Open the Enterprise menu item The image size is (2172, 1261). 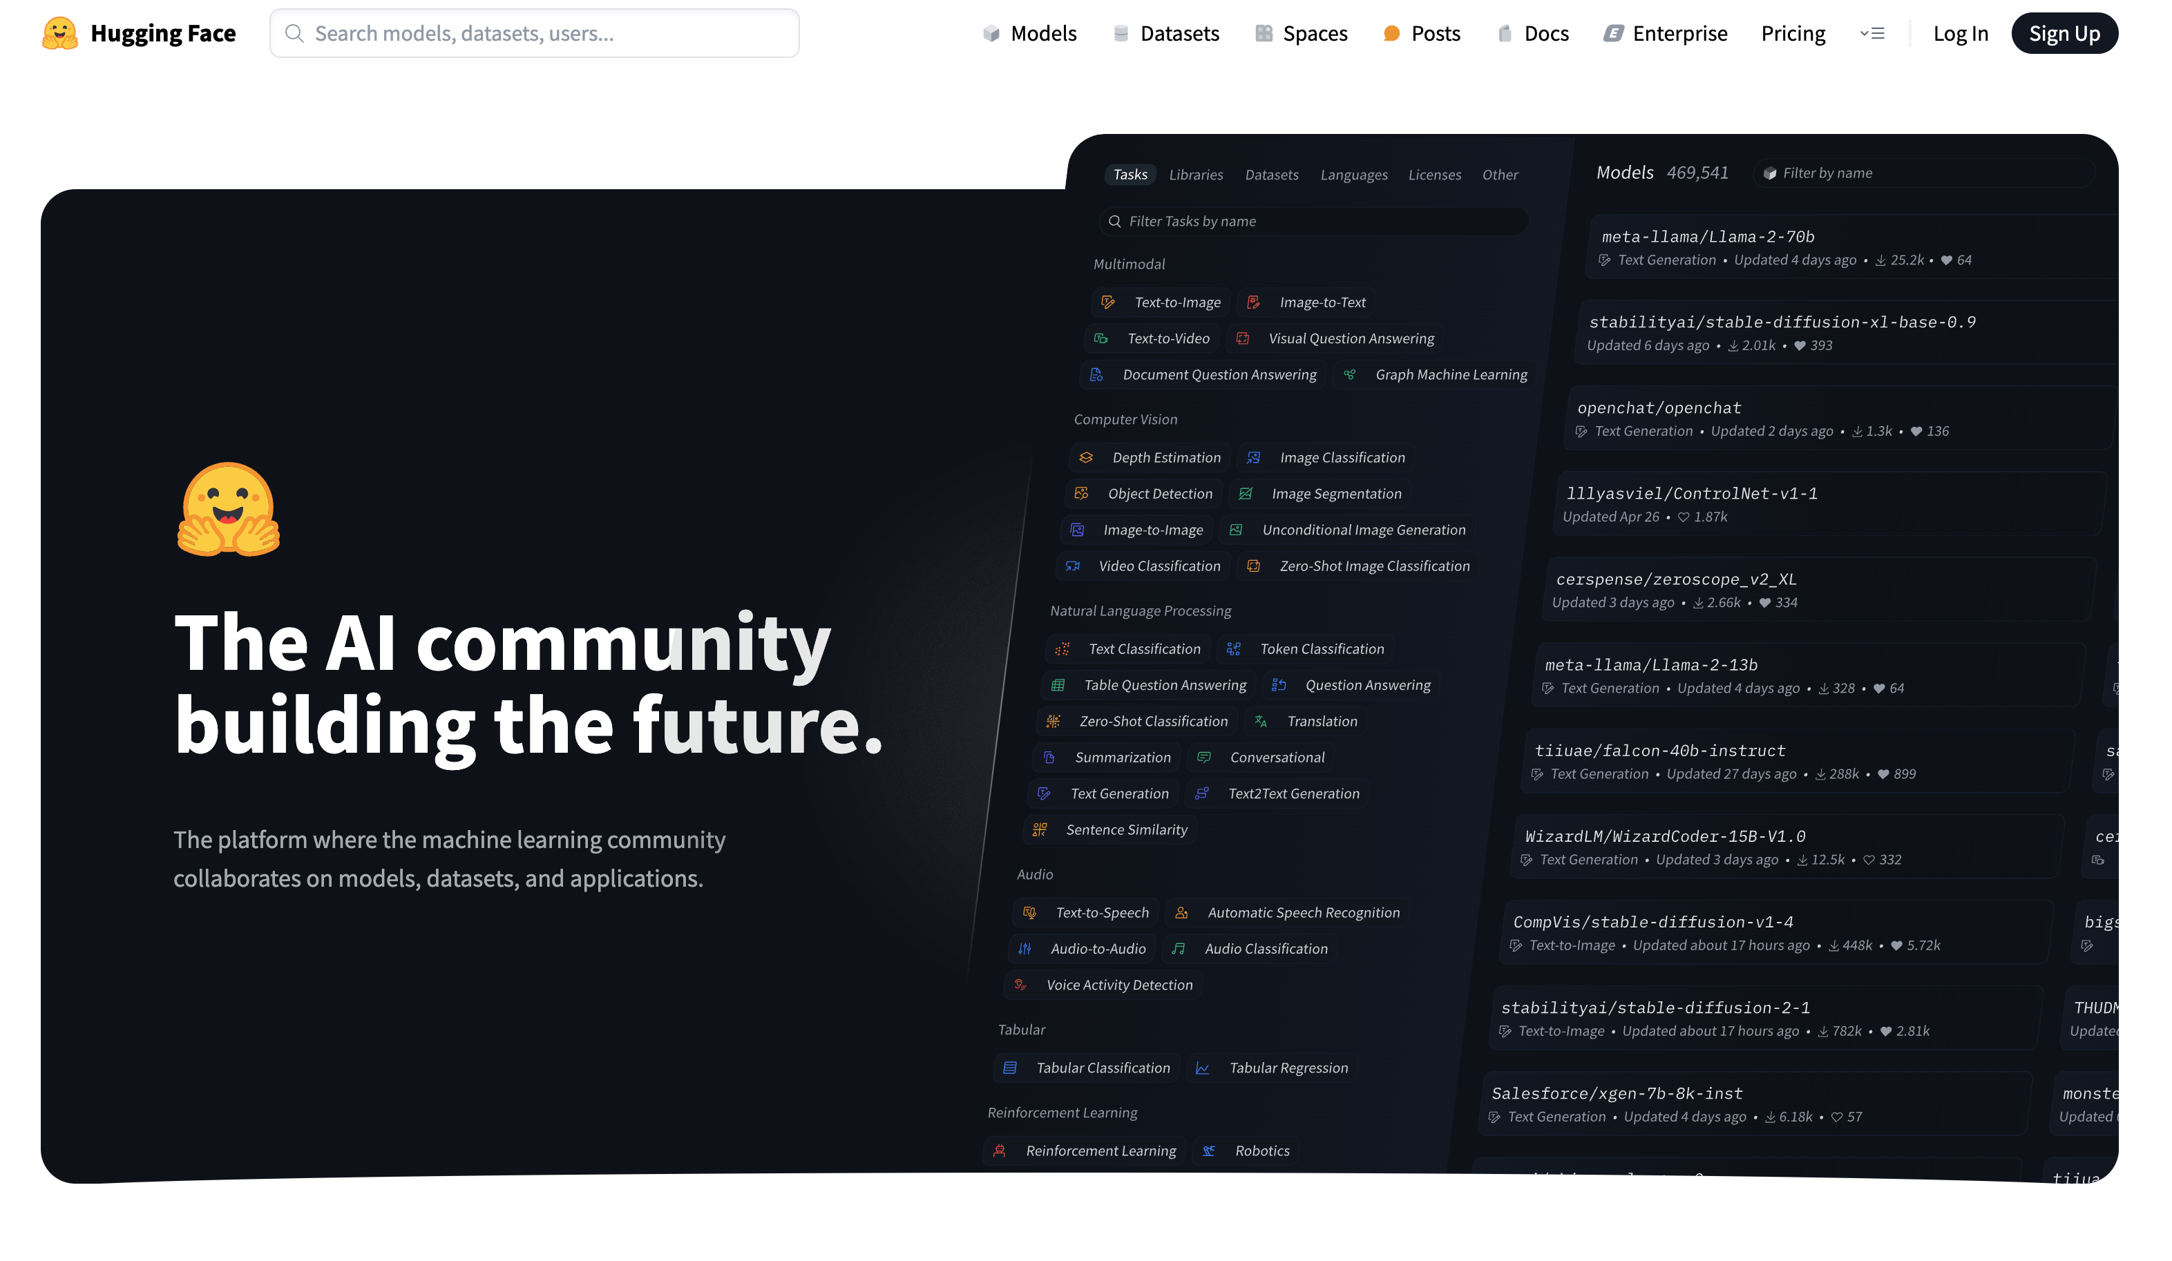click(x=1679, y=34)
